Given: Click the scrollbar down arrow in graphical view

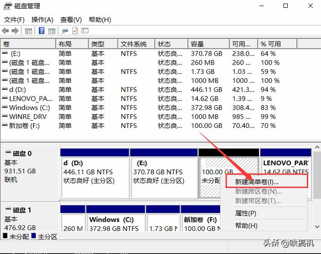Looking at the screenshot, I should 317,226.
